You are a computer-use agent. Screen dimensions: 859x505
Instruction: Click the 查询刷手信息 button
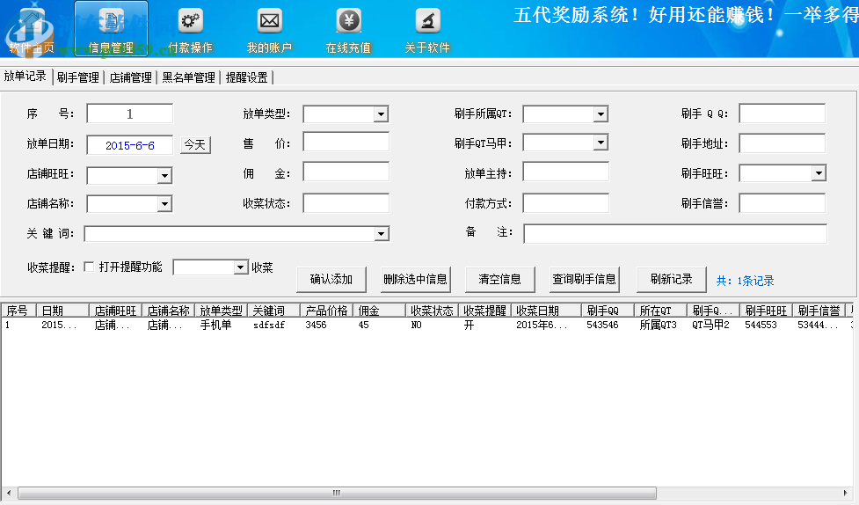(584, 280)
